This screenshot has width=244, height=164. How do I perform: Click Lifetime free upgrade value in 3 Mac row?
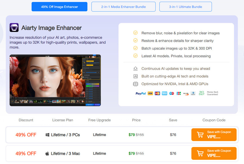pyautogui.click(x=99, y=154)
